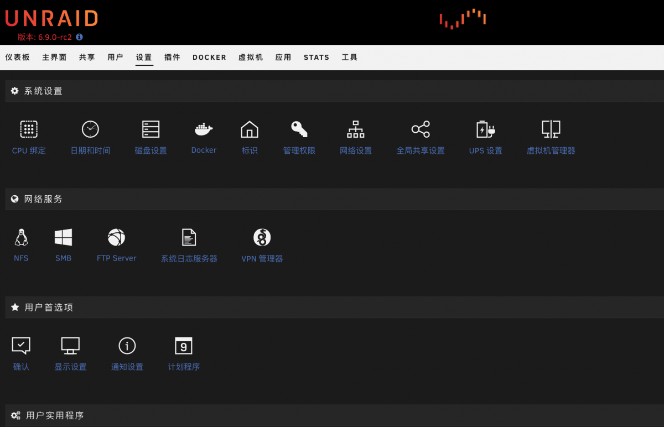
Task: Open the 日期和时间 clock icon
Action: pos(90,129)
